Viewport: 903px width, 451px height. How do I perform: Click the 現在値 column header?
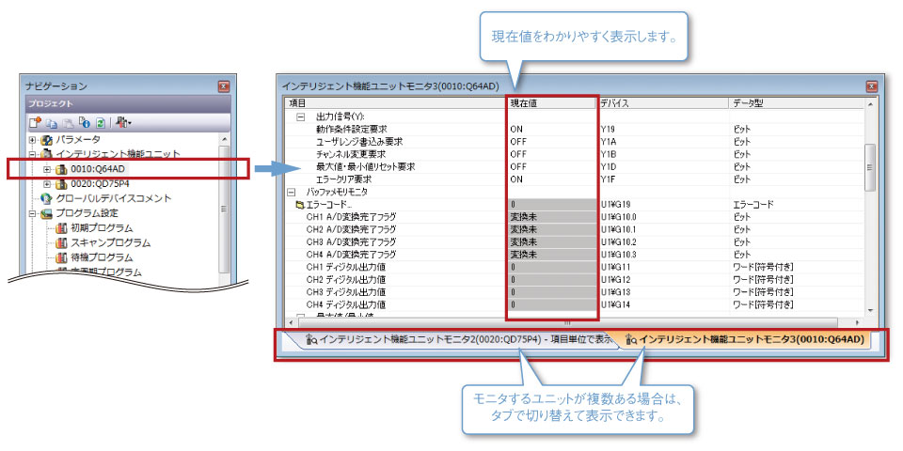(x=550, y=101)
